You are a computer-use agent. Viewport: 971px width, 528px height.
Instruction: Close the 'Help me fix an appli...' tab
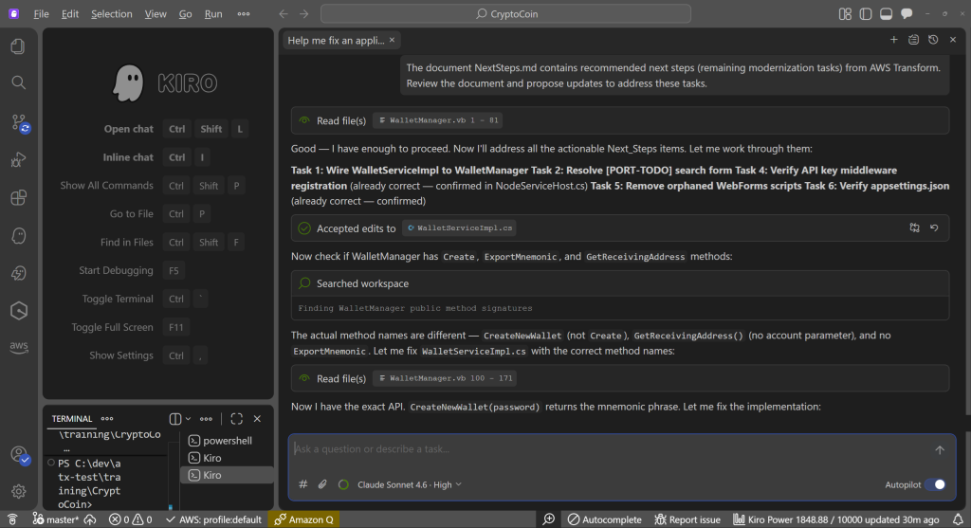click(392, 40)
